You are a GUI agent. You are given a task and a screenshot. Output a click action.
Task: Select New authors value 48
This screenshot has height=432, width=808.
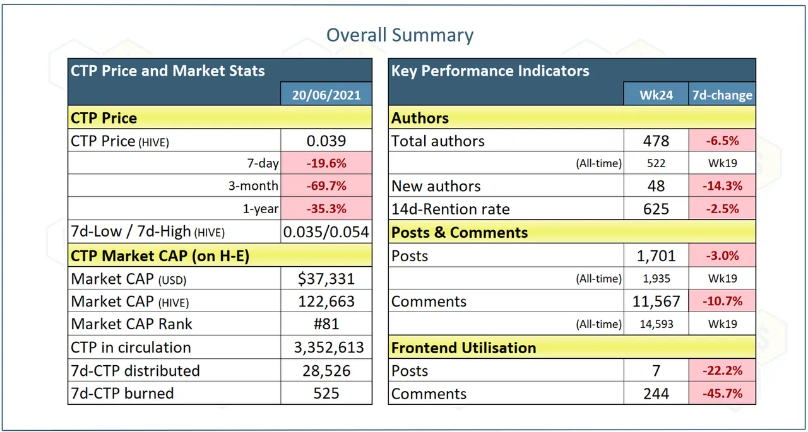tap(656, 186)
